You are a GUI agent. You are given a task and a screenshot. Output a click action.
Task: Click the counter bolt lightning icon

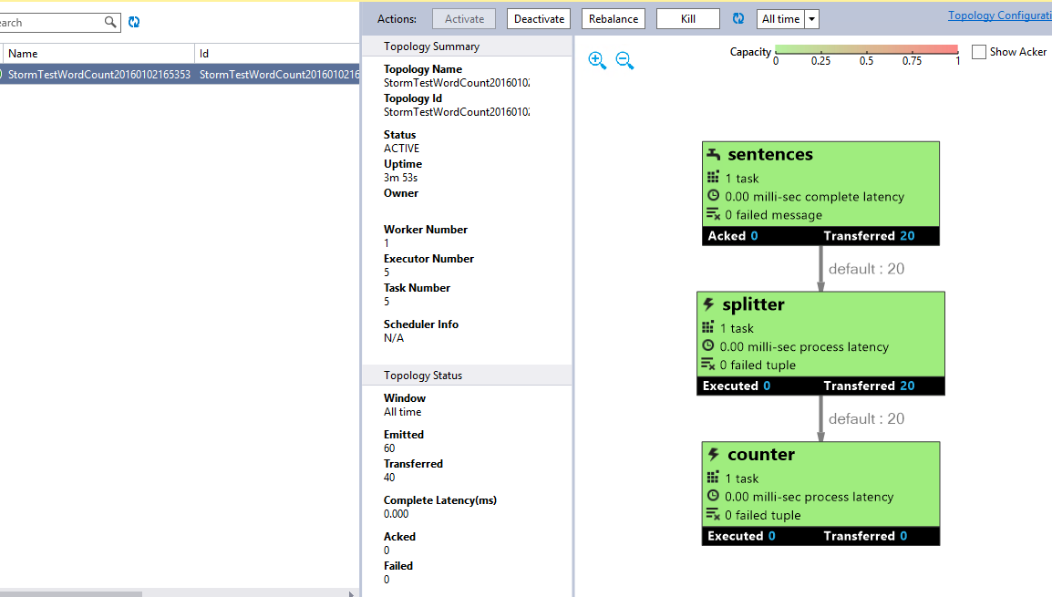point(714,455)
